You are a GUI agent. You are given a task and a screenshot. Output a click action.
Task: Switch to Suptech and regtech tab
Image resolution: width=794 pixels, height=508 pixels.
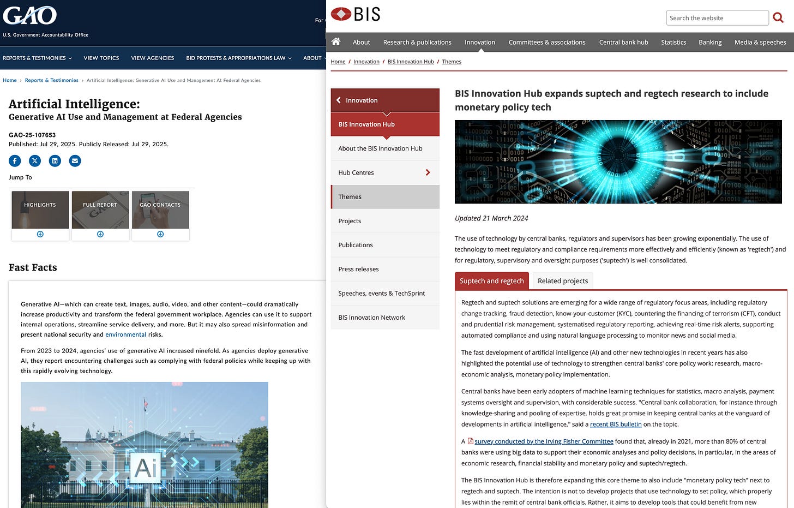click(492, 280)
